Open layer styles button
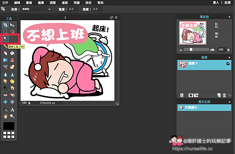235x154 pixels. click(x=196, y=95)
